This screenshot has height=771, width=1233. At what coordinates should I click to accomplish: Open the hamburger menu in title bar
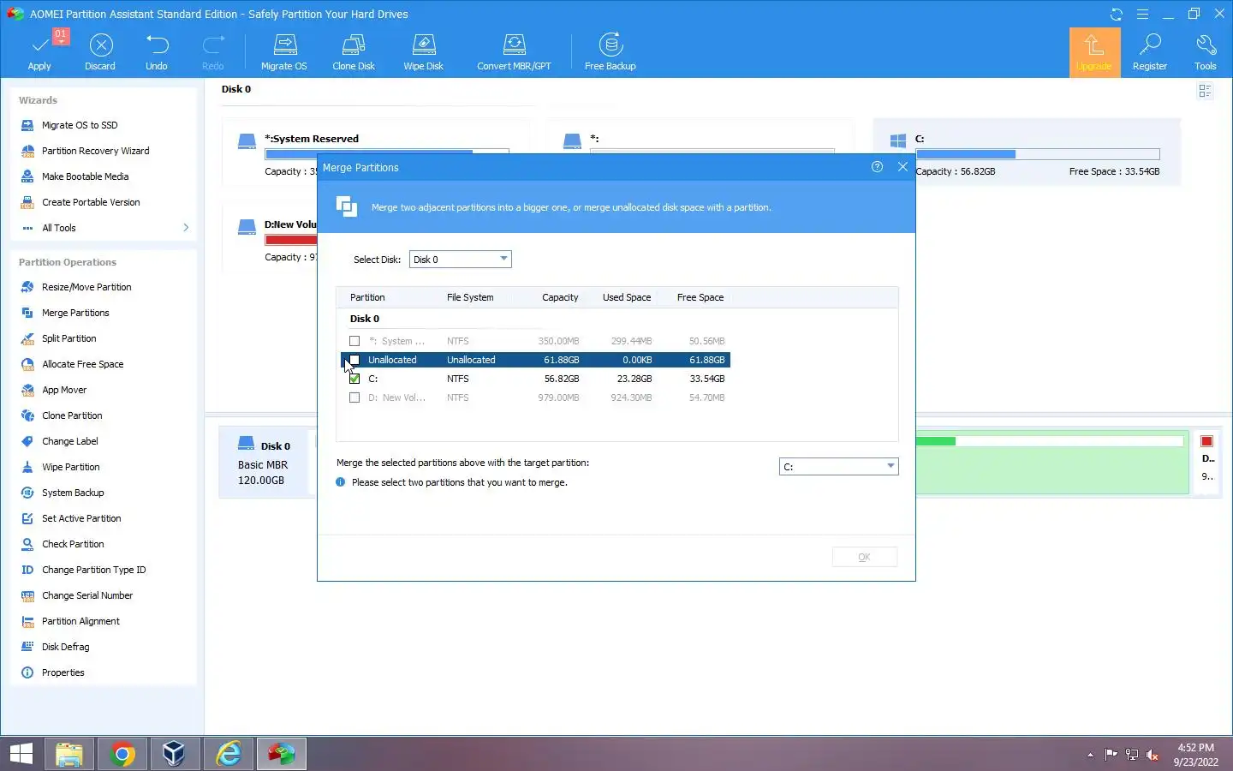pos(1142,14)
